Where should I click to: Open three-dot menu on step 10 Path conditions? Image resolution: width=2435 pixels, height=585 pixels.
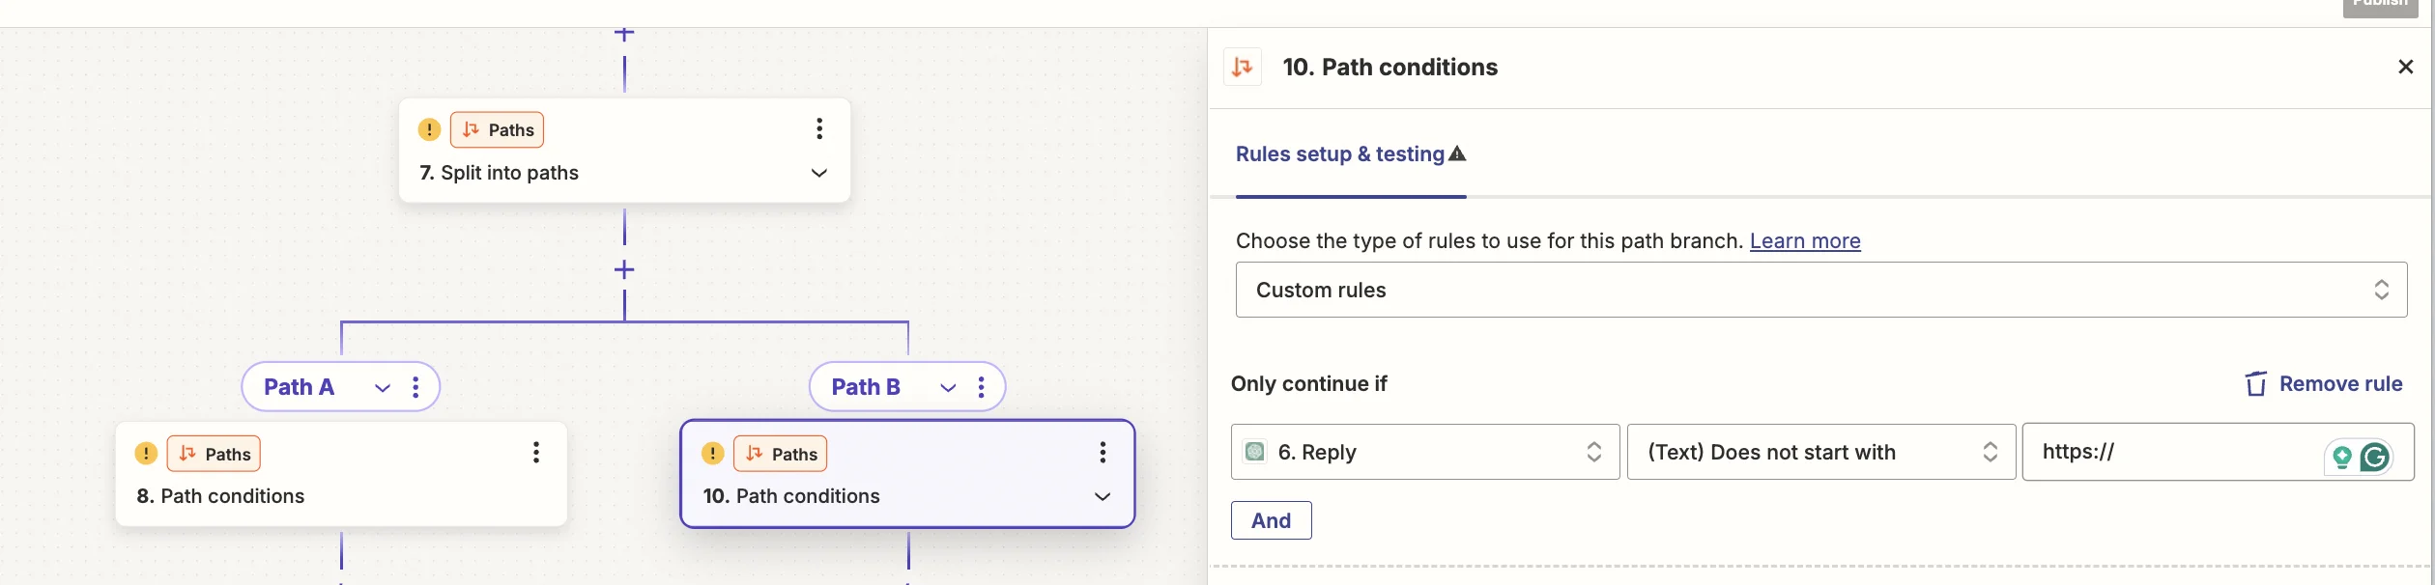click(x=1102, y=453)
